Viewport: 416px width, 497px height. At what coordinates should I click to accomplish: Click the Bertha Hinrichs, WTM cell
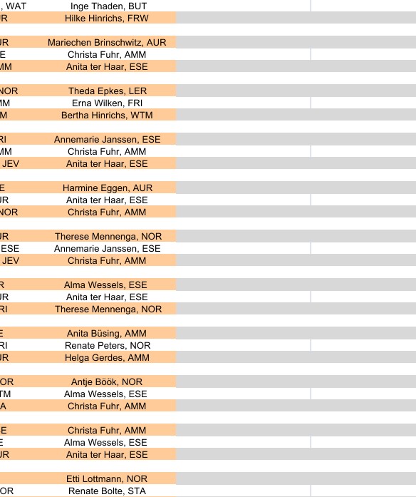(x=107, y=115)
